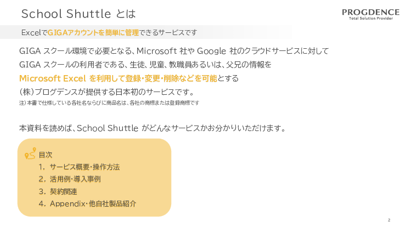The height and width of the screenshot is (228, 406).
Task: Click the small trademark note starting "注)"
Action: pos(109,102)
